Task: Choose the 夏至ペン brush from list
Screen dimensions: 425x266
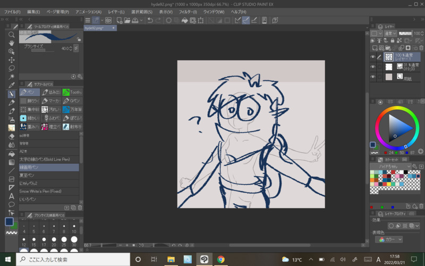Action: (49, 176)
